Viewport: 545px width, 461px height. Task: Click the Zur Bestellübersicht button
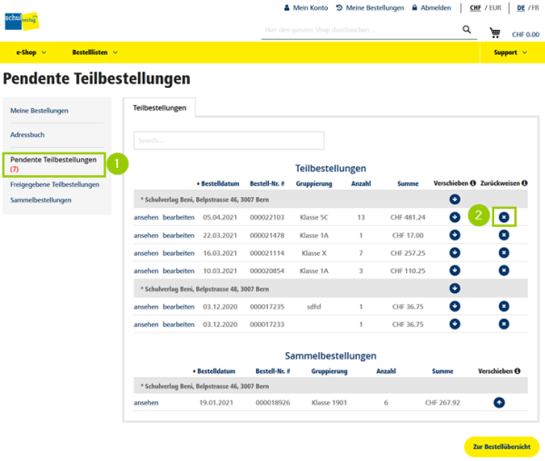[x=500, y=446]
